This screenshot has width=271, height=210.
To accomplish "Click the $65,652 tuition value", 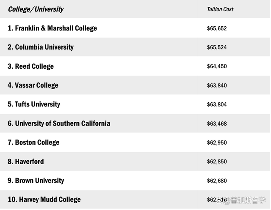I will pos(217,28).
